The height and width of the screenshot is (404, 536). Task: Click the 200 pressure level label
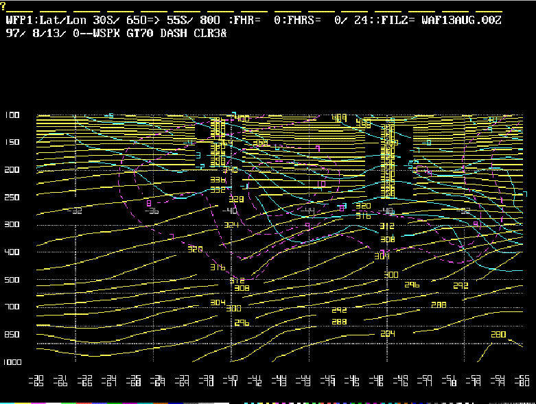[12, 169]
